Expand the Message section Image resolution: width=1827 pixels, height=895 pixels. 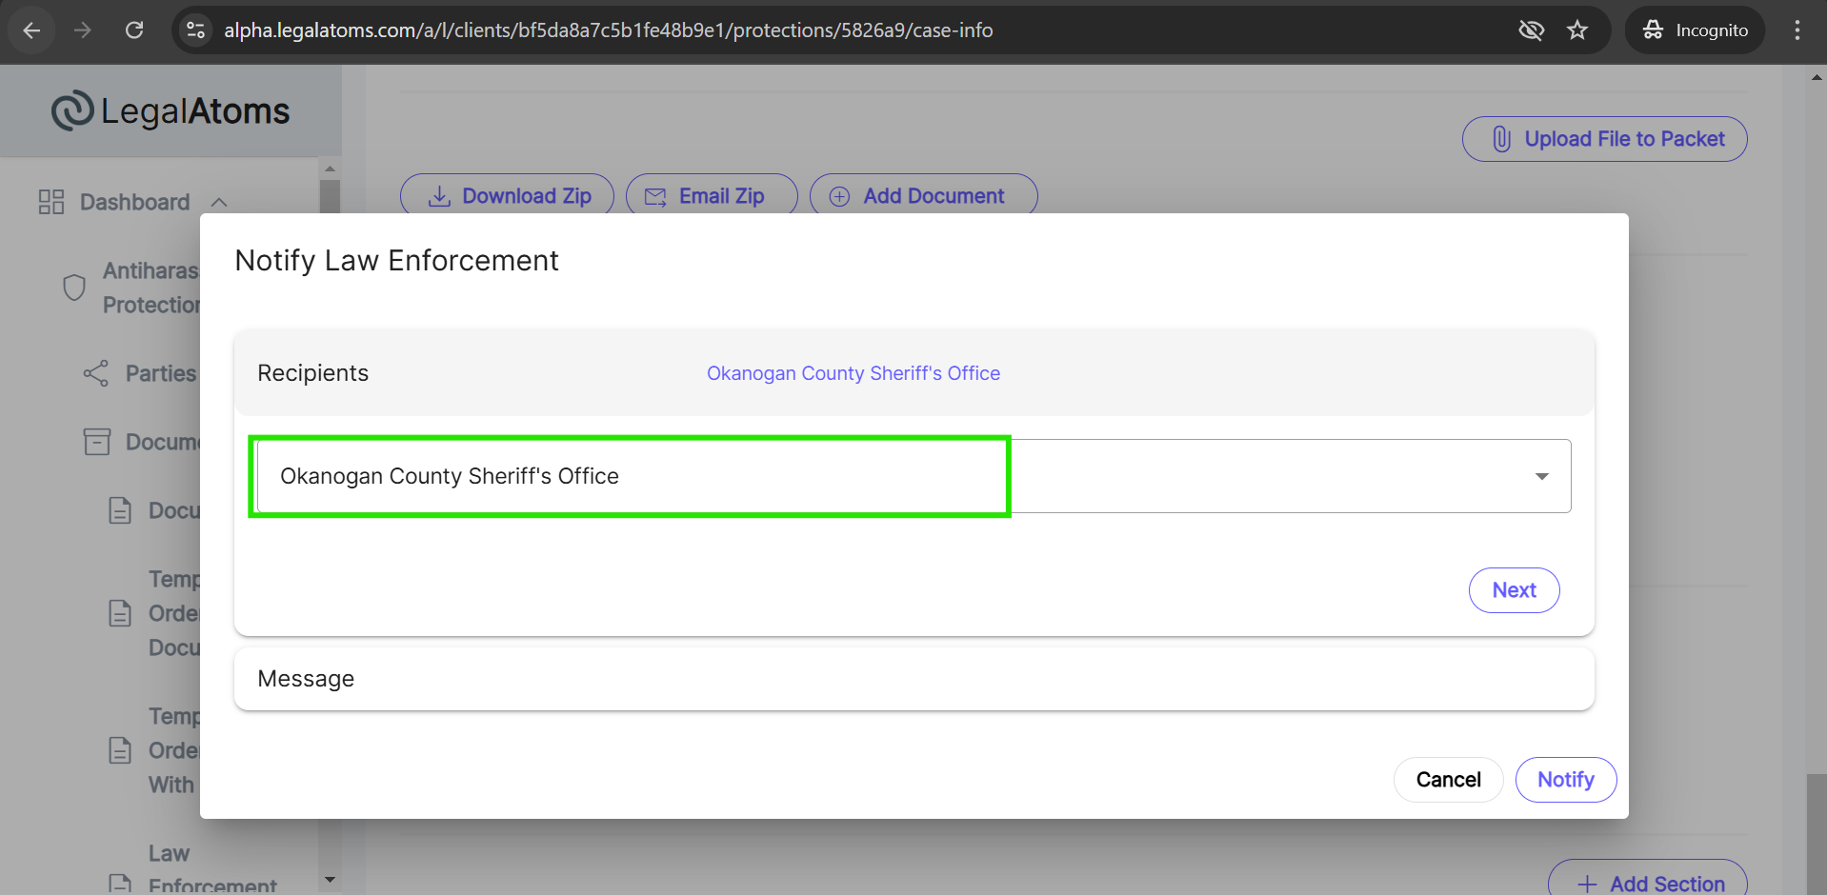point(913,679)
